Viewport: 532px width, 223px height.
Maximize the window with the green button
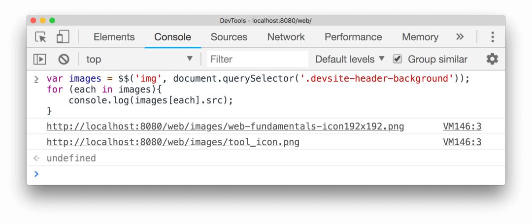(x=52, y=20)
